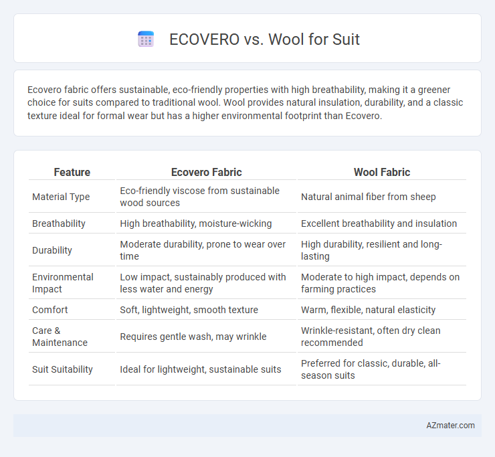Click 'Moderate durability, prone to wear over time' cell

(206, 250)
